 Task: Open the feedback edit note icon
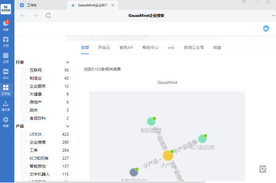point(263,169)
